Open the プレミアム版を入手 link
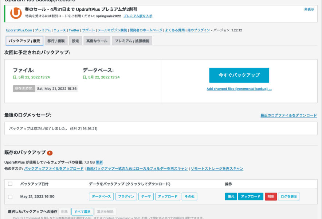Viewport: 322px width, 219px height. (x=138, y=16)
